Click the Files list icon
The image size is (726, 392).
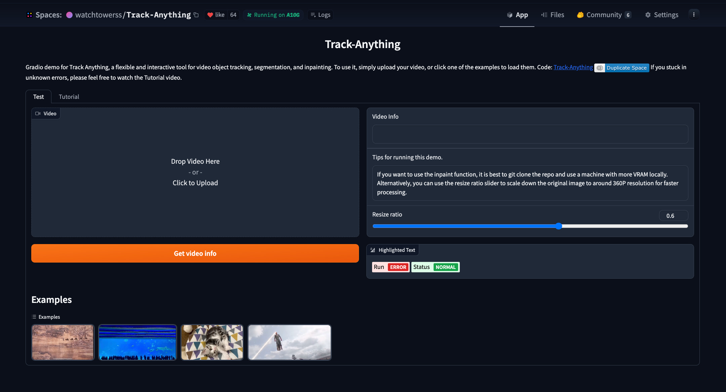544,15
